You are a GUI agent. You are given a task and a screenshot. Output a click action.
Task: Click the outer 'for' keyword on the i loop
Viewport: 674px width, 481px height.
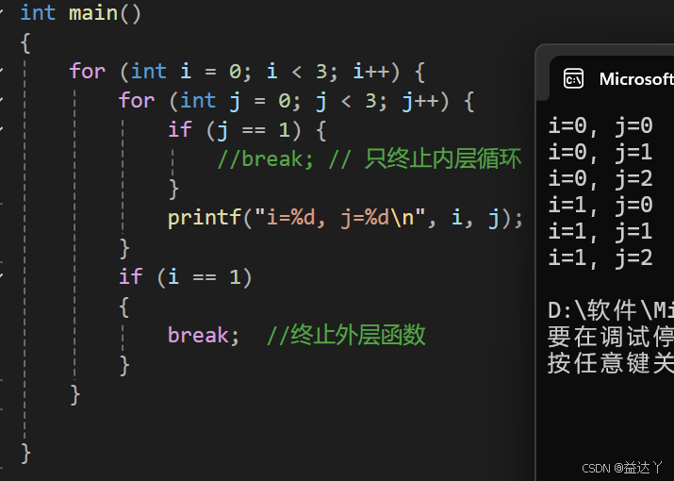[x=88, y=71]
